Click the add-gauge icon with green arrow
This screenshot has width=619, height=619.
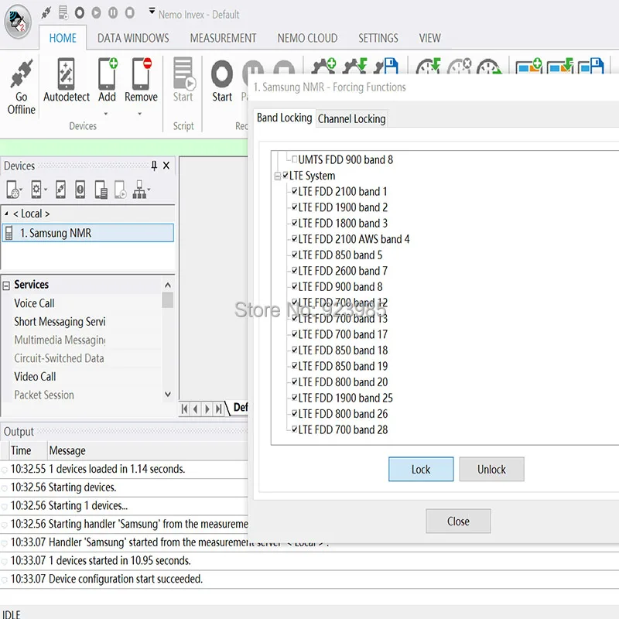click(x=429, y=67)
